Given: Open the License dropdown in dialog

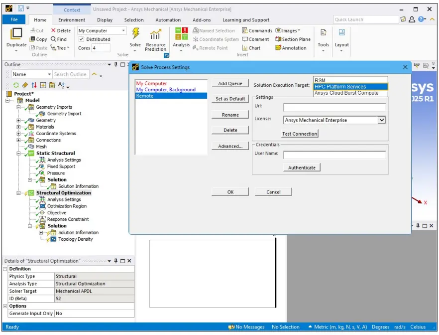Looking at the screenshot, I should click(x=382, y=120).
